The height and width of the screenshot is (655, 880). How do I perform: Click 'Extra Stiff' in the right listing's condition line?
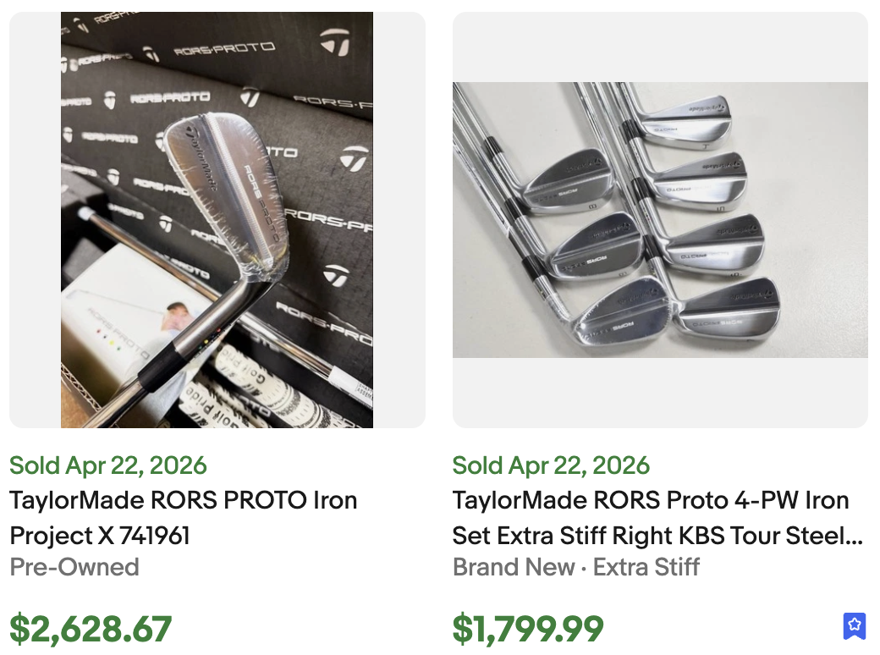pyautogui.click(x=646, y=568)
